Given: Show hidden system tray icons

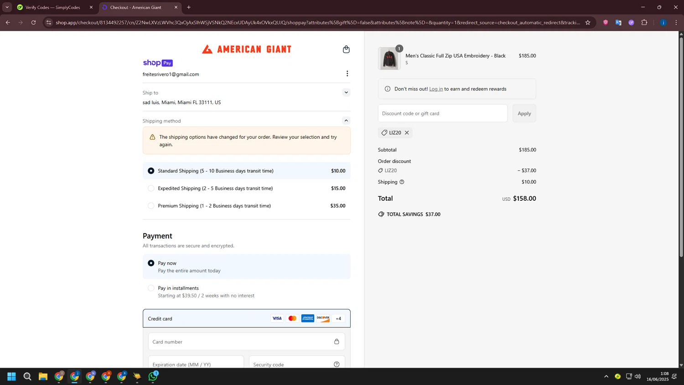Looking at the screenshot, I should point(606,376).
